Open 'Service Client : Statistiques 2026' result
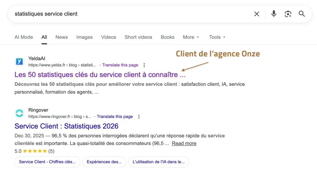This screenshot has width=317, height=174. point(66,126)
